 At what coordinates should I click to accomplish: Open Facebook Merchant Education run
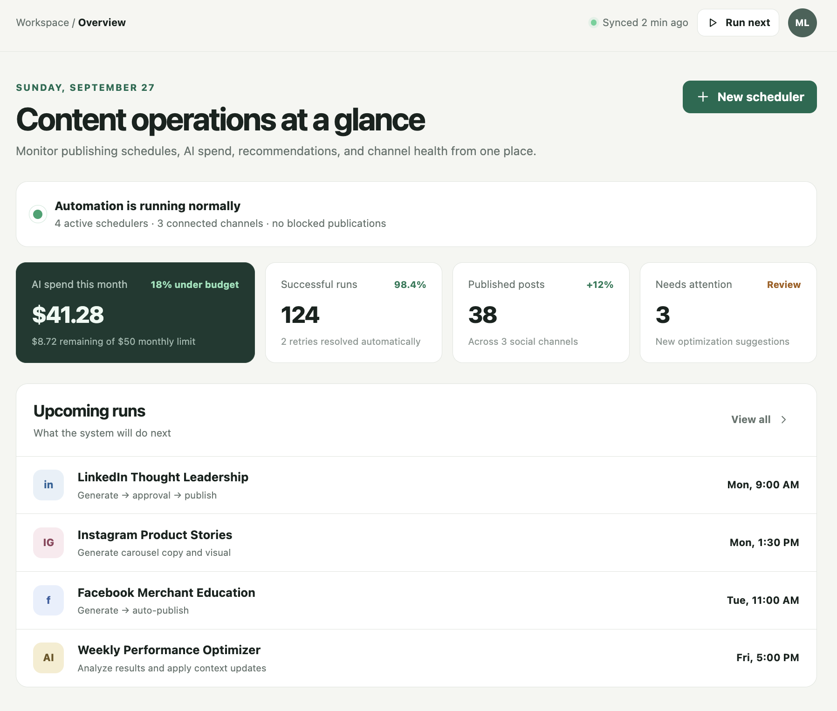(x=416, y=601)
